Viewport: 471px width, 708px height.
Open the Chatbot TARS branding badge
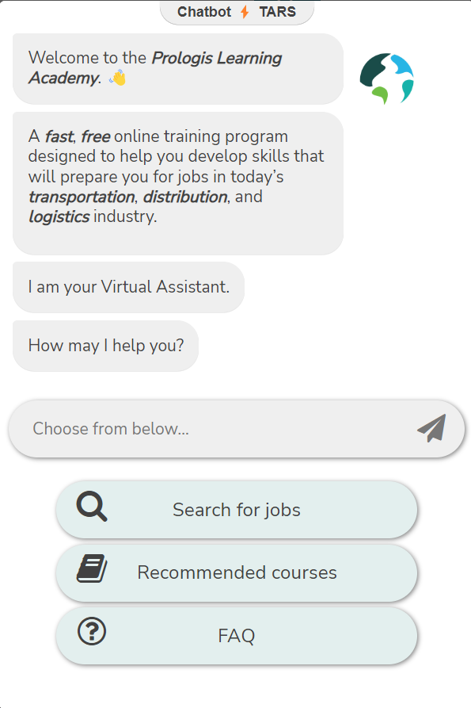point(237,12)
